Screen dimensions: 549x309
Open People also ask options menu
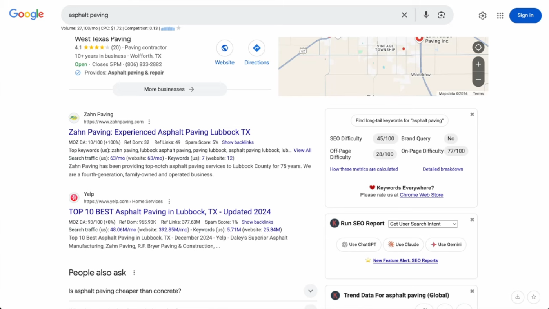tap(134, 273)
